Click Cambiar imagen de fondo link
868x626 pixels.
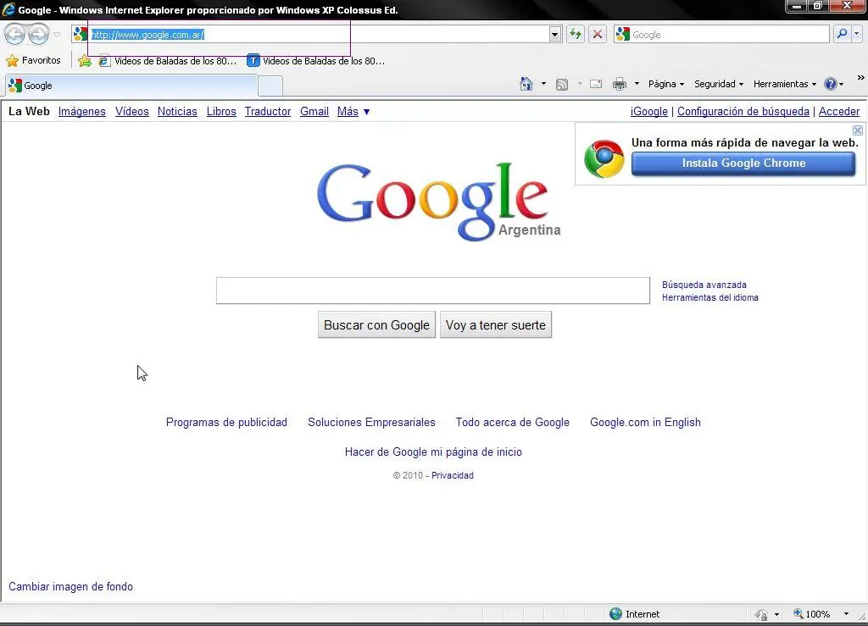point(71,587)
